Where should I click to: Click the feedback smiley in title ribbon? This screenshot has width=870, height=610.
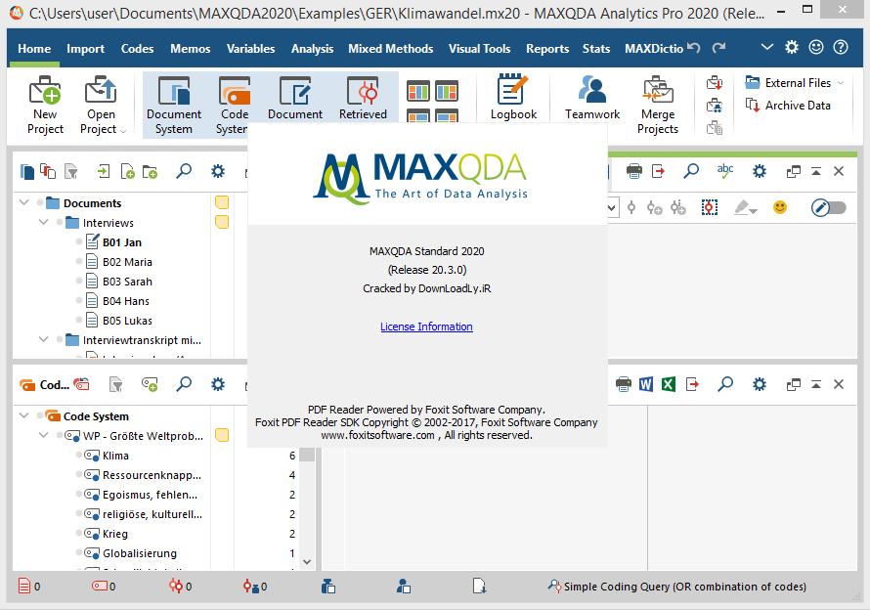click(816, 47)
